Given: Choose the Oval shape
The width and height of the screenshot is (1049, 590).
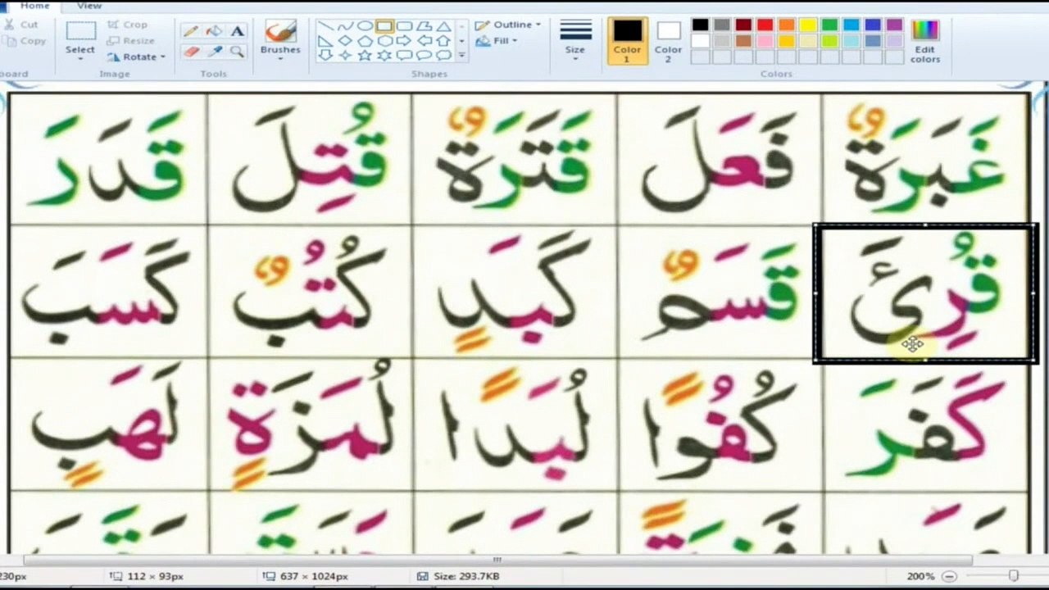Looking at the screenshot, I should tap(365, 26).
